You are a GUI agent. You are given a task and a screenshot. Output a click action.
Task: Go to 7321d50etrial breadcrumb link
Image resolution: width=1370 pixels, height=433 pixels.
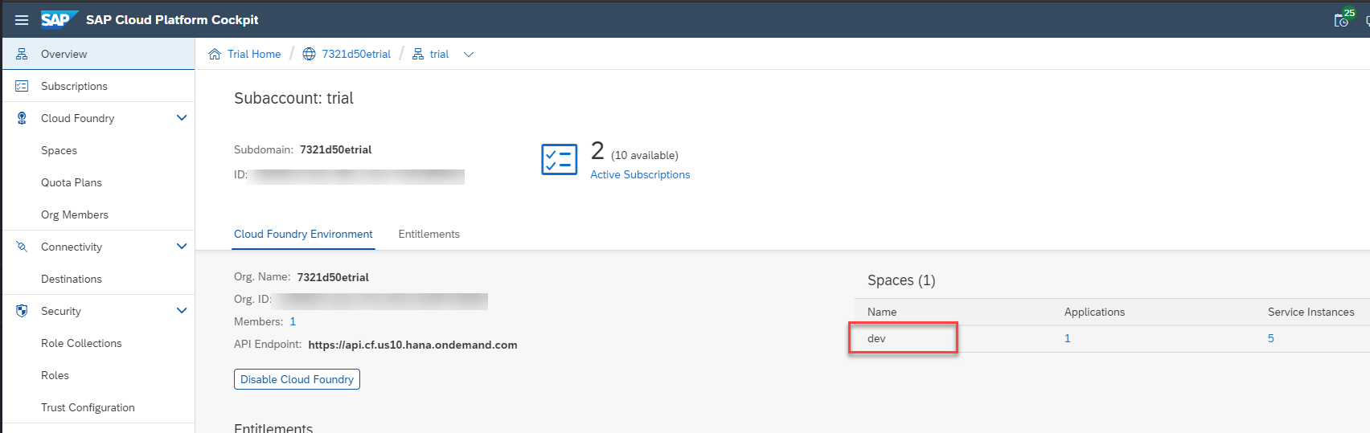[x=356, y=54]
